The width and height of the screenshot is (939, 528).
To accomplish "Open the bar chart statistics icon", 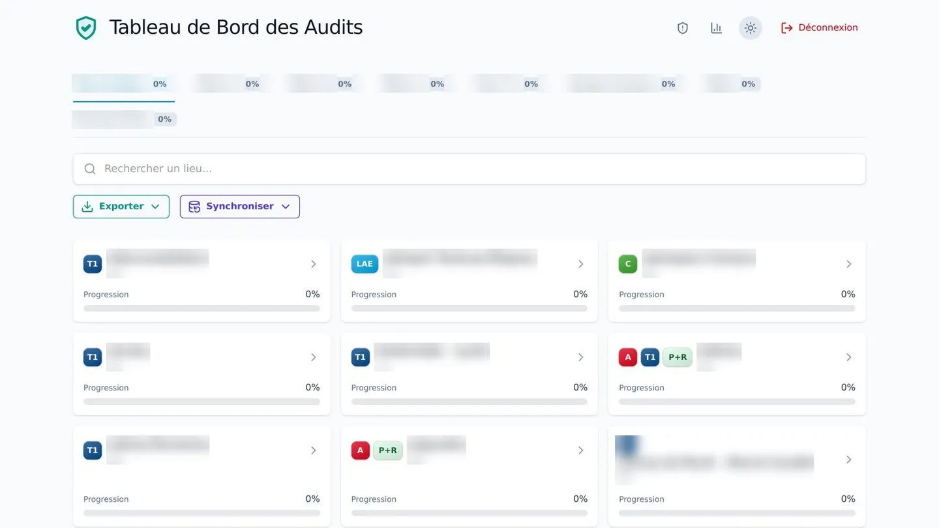I will (717, 28).
